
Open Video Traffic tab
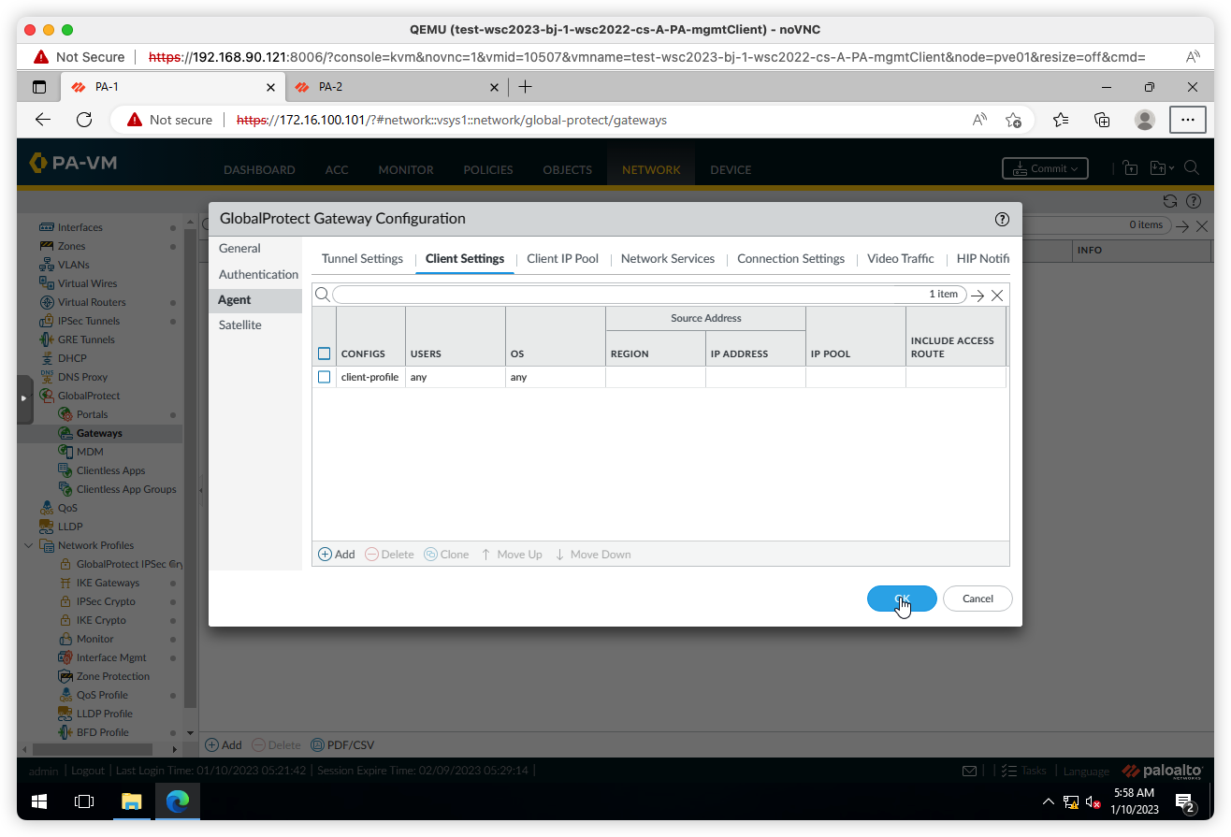(x=901, y=259)
